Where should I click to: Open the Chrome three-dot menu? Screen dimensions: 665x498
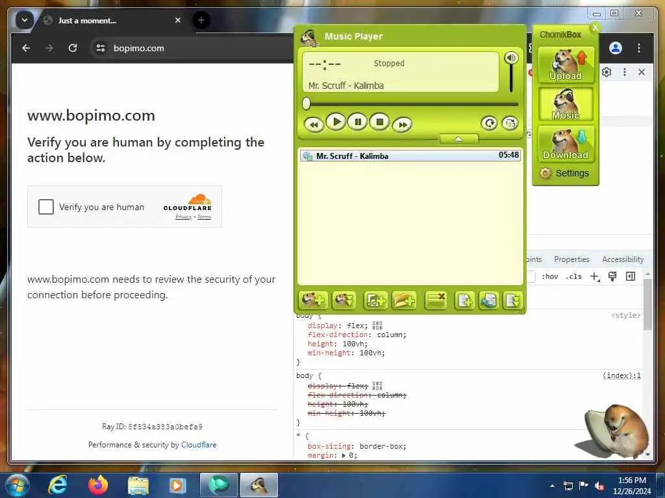[639, 48]
